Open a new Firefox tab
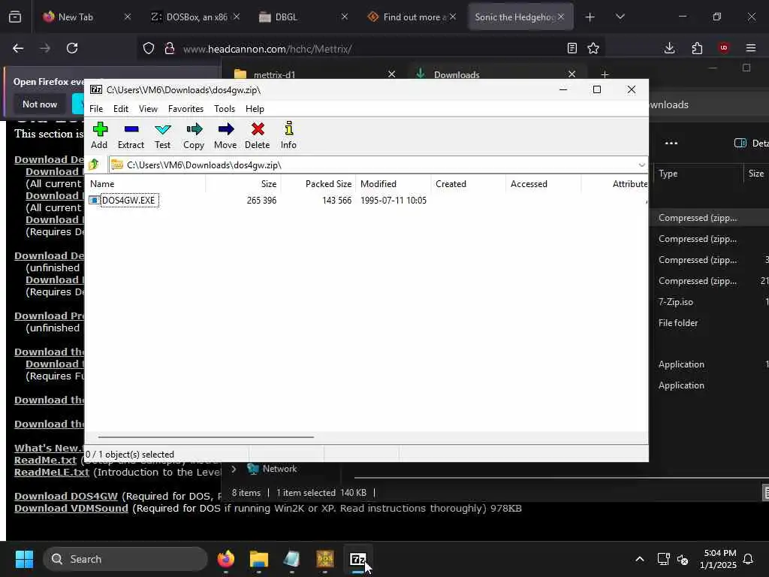The height and width of the screenshot is (577, 769). tap(590, 17)
